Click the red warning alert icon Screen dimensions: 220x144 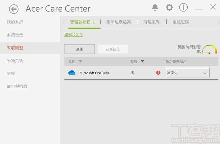[158, 73]
